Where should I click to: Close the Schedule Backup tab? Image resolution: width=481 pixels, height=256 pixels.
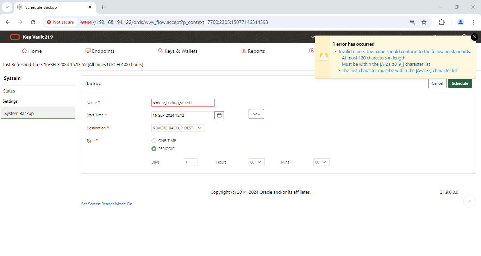pos(90,7)
